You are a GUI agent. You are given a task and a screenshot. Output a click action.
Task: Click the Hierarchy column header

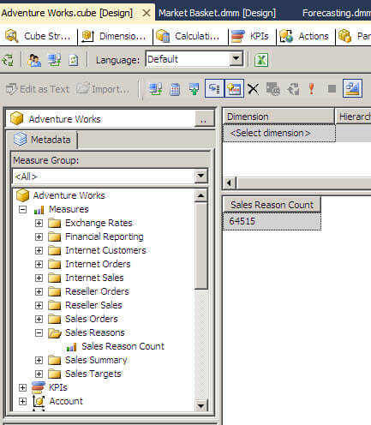pyautogui.click(x=354, y=117)
